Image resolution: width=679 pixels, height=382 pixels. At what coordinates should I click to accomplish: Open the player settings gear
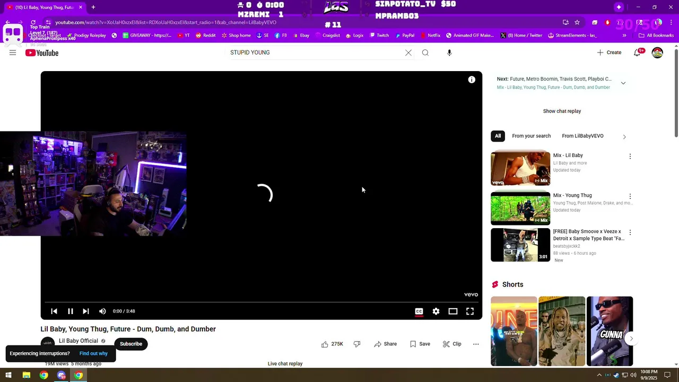point(436,311)
